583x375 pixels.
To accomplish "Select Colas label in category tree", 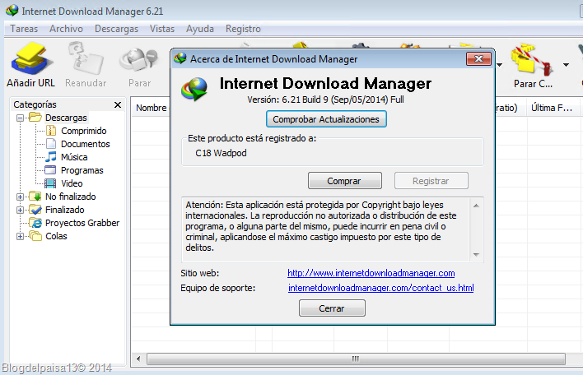I will tap(56, 236).
